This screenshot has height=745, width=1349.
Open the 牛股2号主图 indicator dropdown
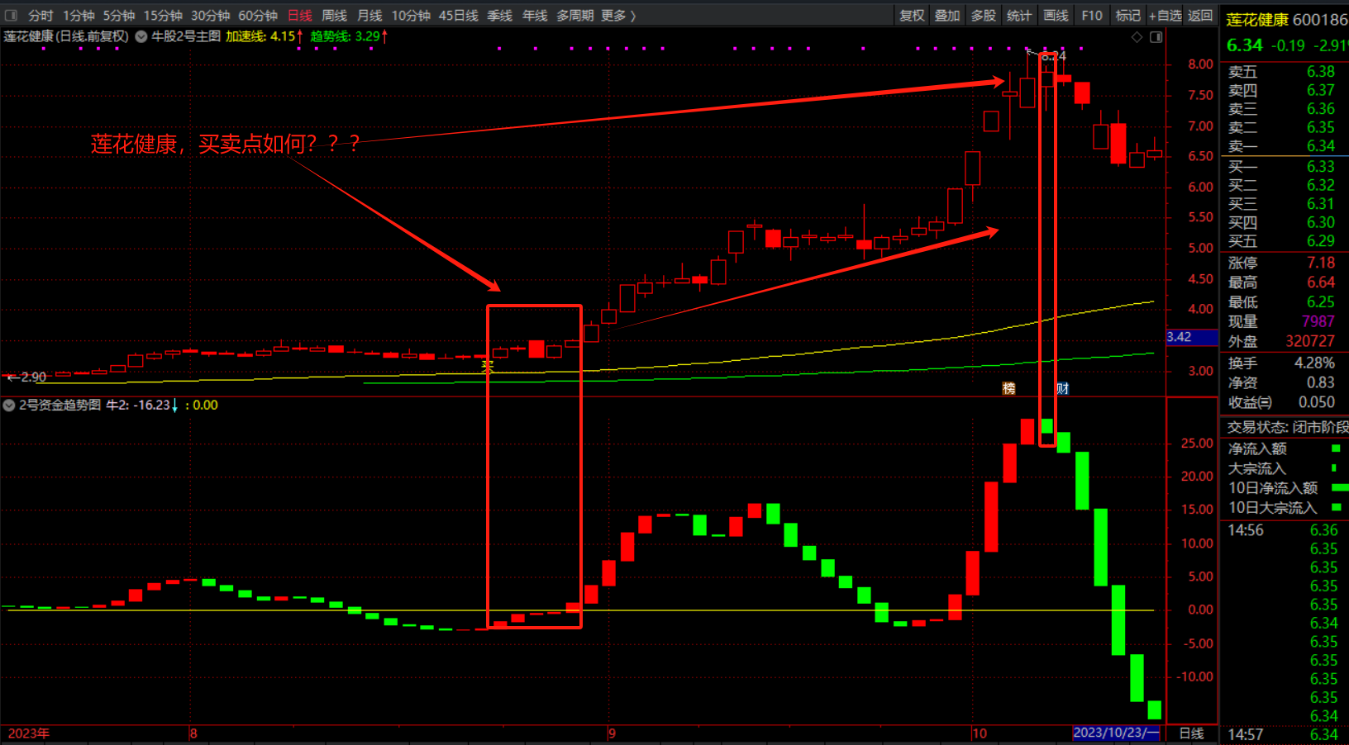(141, 36)
